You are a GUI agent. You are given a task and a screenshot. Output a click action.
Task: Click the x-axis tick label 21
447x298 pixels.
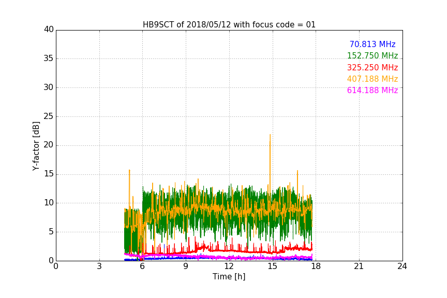click(x=359, y=266)
